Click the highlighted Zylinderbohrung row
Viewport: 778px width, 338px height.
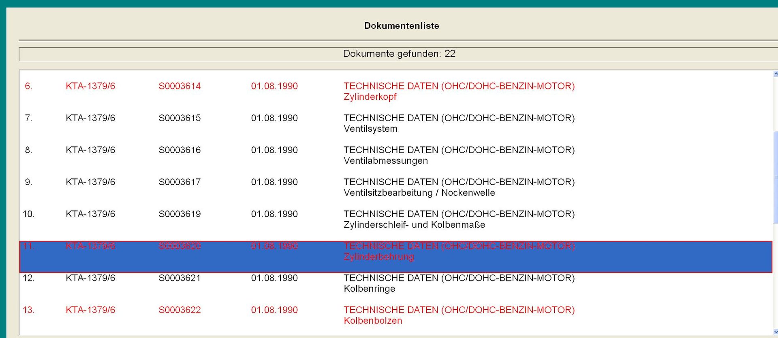pos(395,257)
